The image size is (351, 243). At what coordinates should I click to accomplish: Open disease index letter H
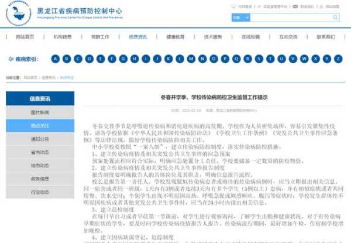point(135,59)
